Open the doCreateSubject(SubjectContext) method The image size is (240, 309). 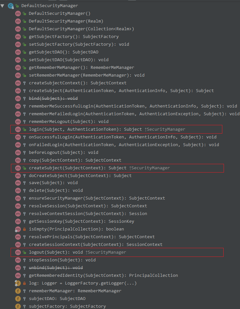(x=80, y=176)
